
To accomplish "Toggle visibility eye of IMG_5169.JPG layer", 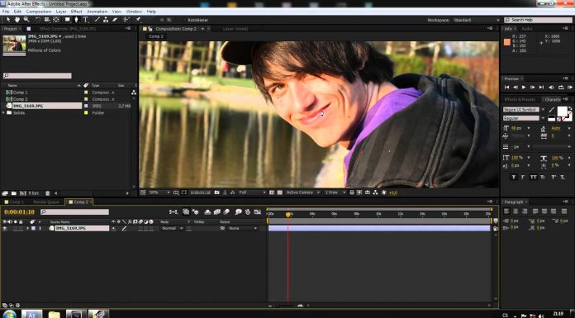I will (5, 228).
